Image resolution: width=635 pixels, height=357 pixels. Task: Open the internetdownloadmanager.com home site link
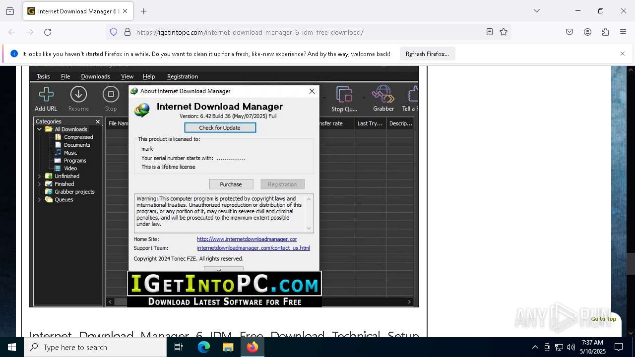click(247, 239)
